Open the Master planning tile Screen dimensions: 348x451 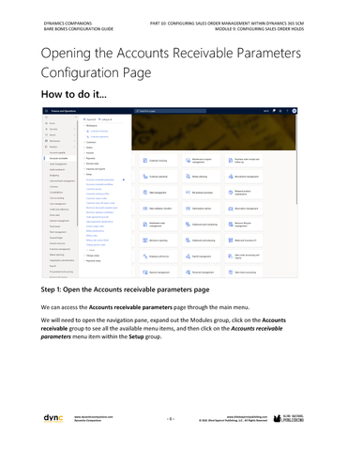coord(201,177)
